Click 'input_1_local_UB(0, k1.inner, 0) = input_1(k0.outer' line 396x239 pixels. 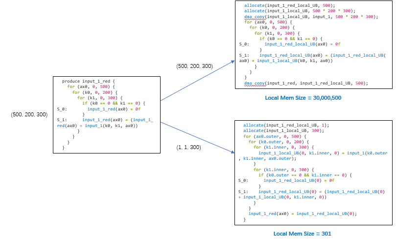click(323, 153)
